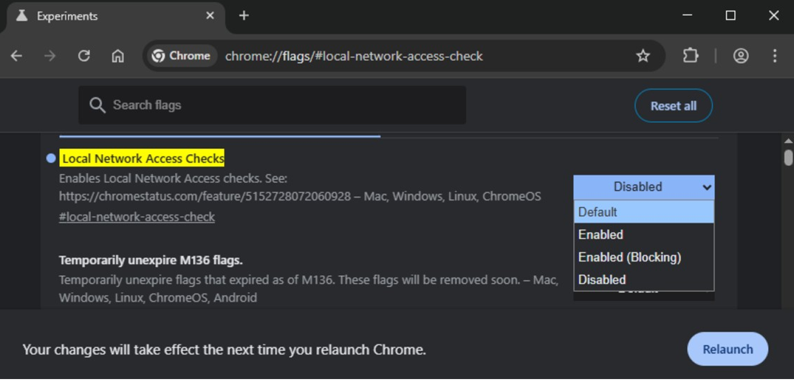Click the Relaunch button
The width and height of the screenshot is (794, 382).
(x=727, y=349)
